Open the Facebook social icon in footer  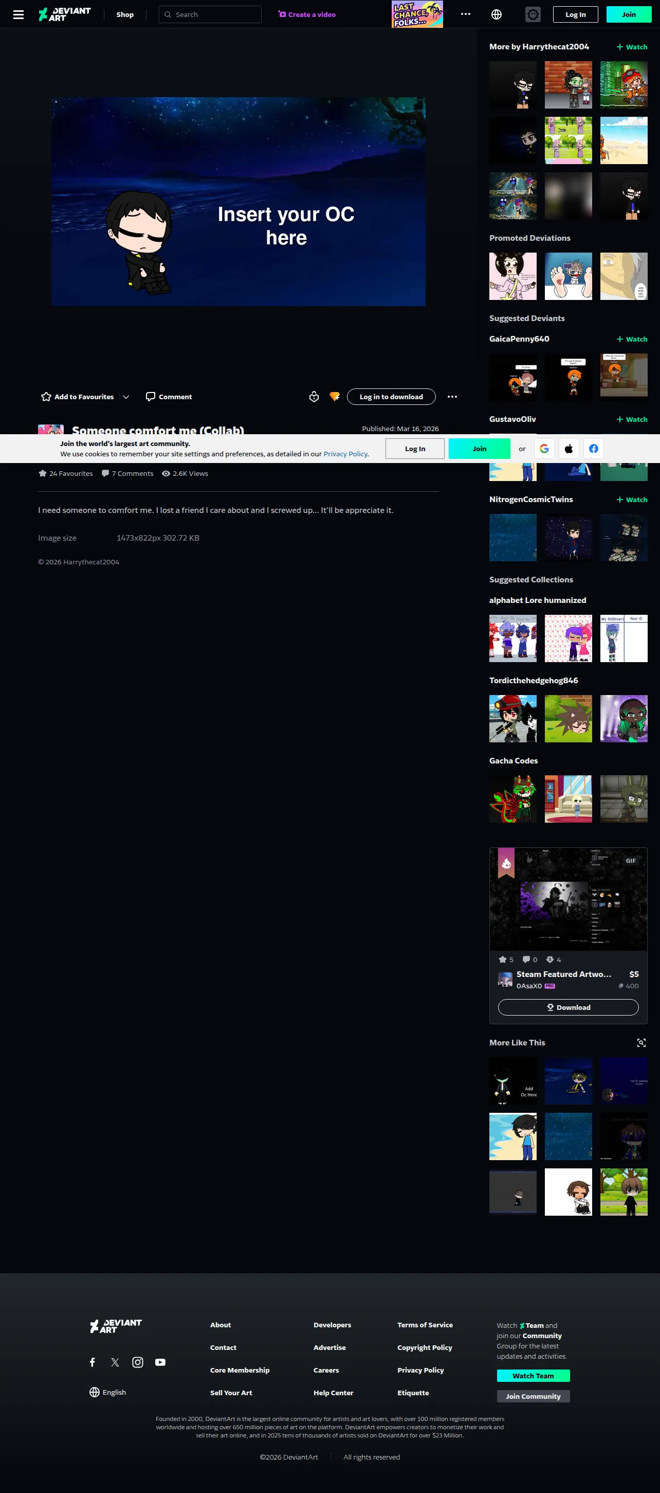pos(93,1362)
